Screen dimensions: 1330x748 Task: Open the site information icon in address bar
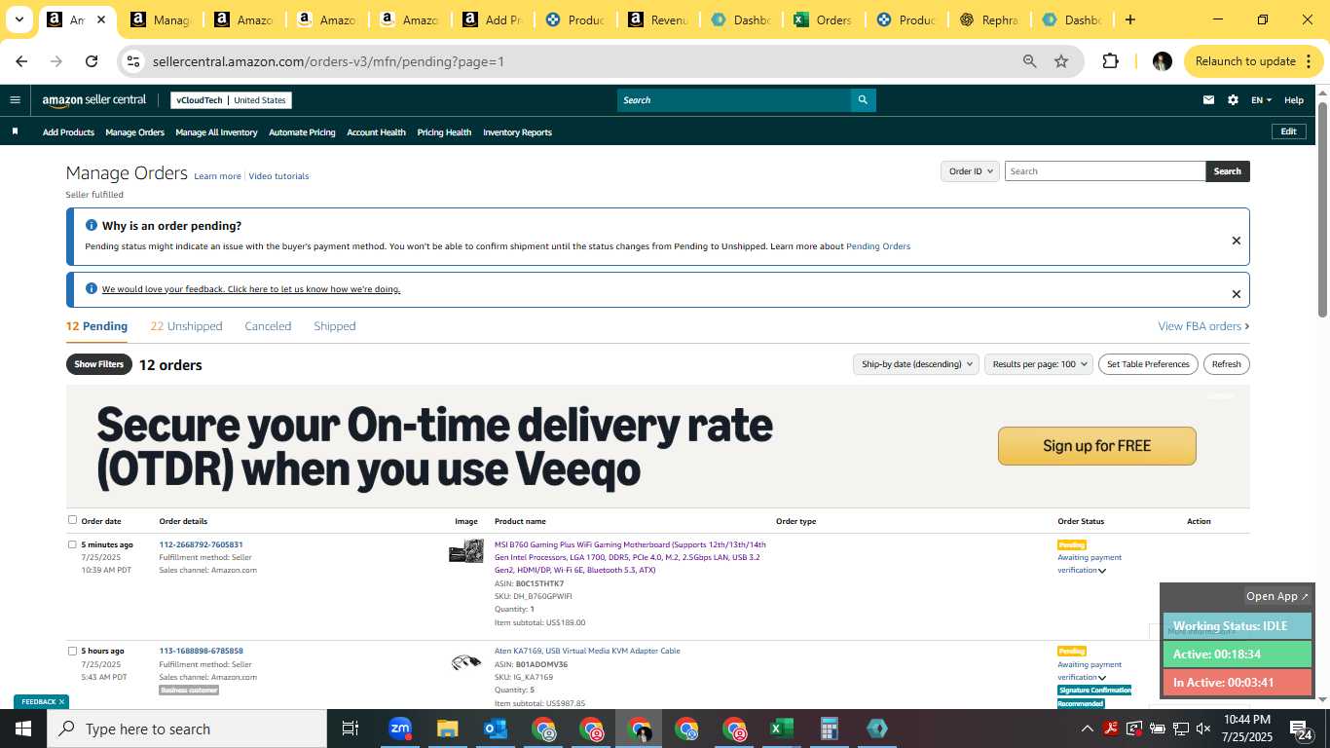pos(134,61)
